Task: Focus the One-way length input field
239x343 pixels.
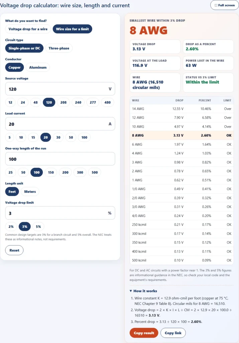Action: pos(60,159)
